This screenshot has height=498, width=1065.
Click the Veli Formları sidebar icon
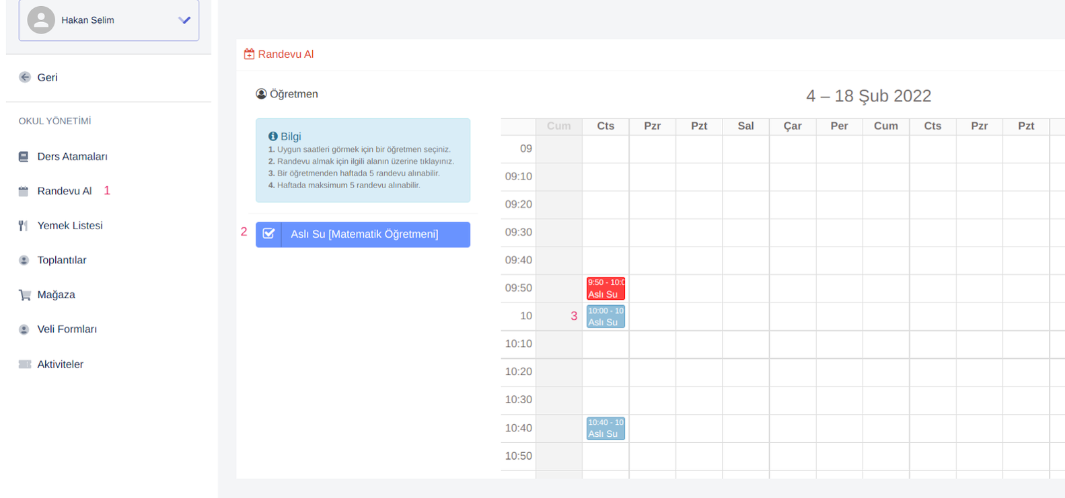pyautogui.click(x=24, y=329)
